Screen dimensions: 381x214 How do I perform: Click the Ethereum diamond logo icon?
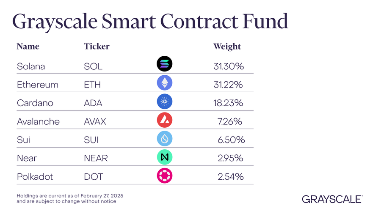click(x=165, y=83)
